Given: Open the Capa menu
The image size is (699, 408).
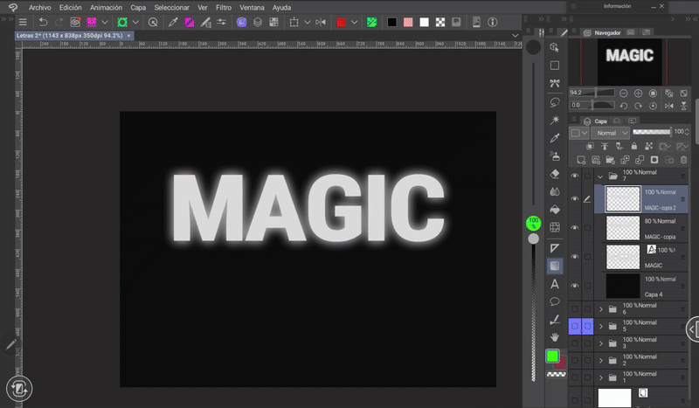Looking at the screenshot, I should click(x=138, y=7).
